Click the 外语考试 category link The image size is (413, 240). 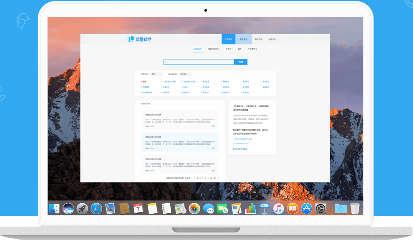(x=166, y=87)
